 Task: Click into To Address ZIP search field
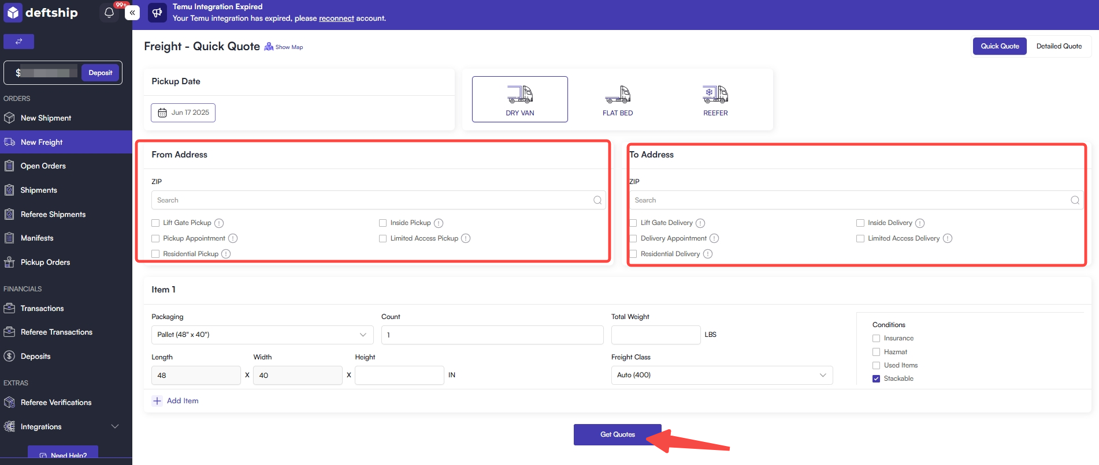[855, 200]
